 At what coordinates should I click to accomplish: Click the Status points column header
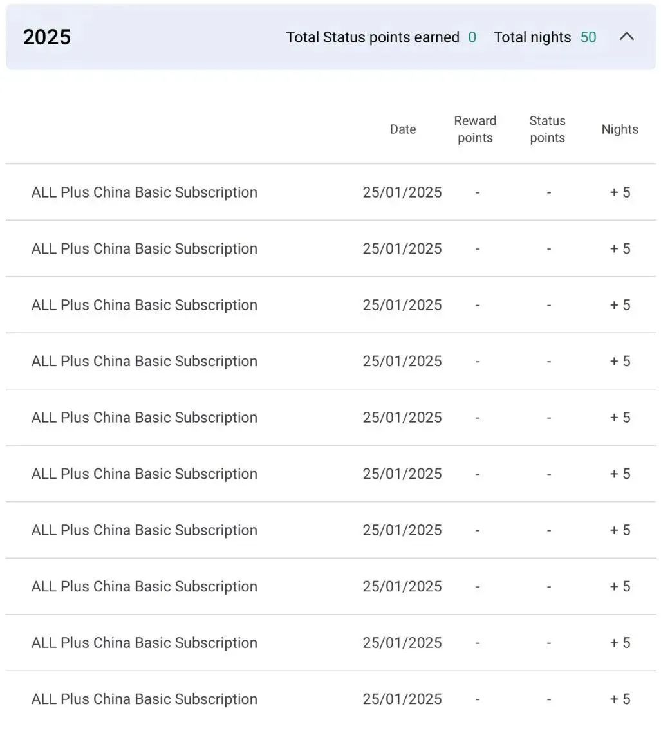coord(547,129)
